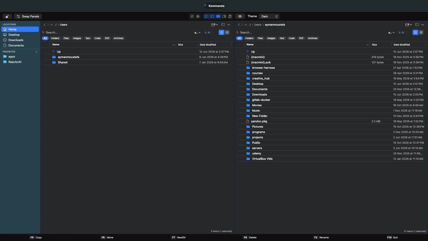Click left panel Search field

(116, 32)
